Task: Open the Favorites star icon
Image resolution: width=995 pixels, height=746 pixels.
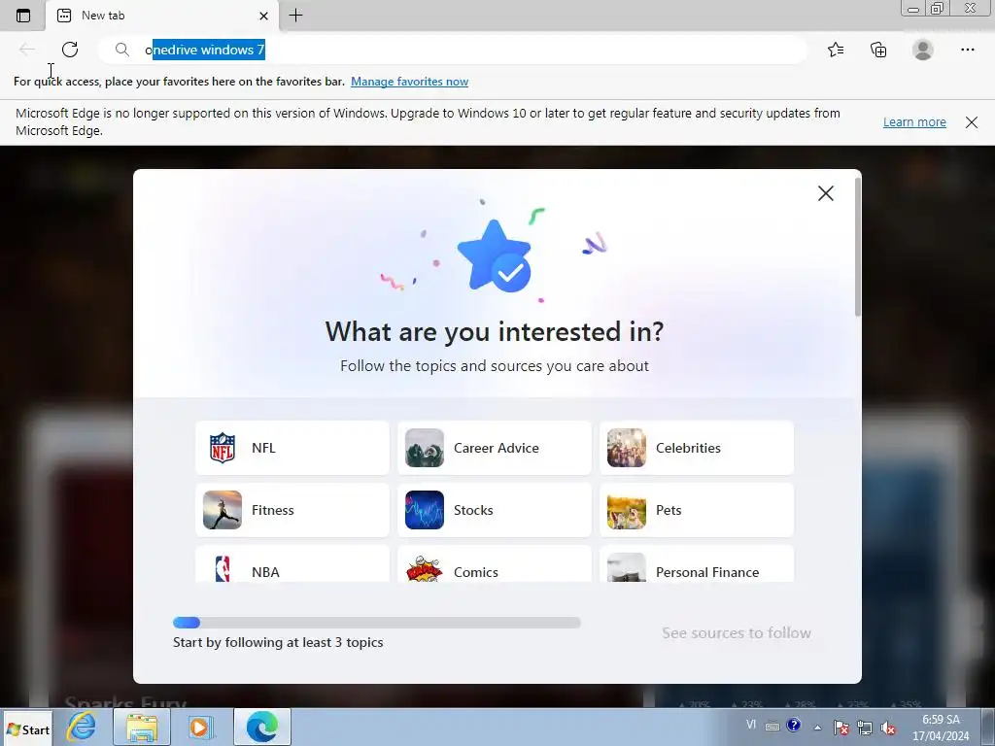Action: (x=836, y=50)
